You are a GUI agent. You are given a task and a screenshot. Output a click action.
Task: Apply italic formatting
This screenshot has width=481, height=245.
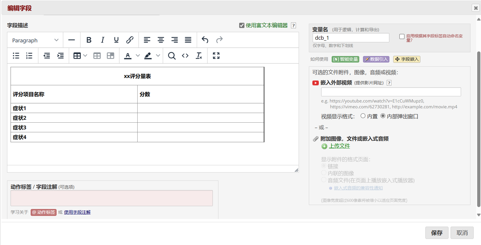click(x=102, y=40)
